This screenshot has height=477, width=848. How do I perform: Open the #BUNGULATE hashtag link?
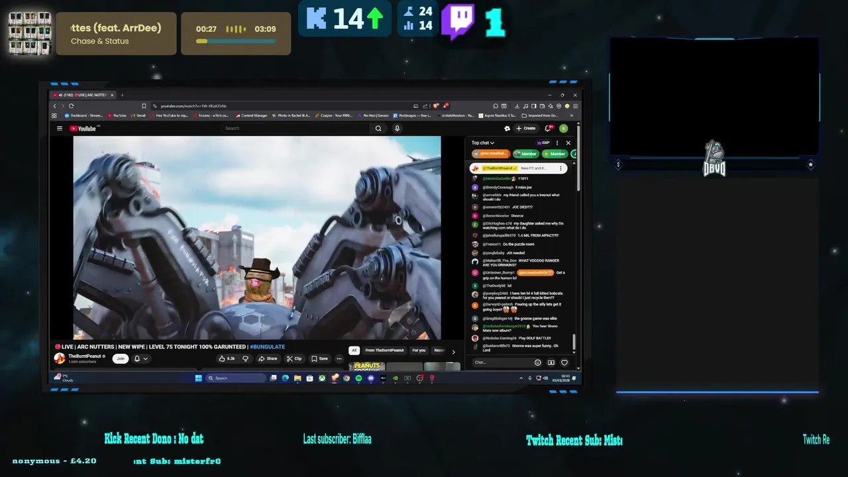[267, 346]
